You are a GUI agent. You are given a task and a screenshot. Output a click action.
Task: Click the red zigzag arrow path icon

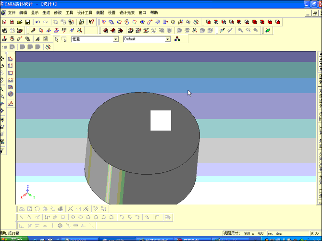(33, 31)
